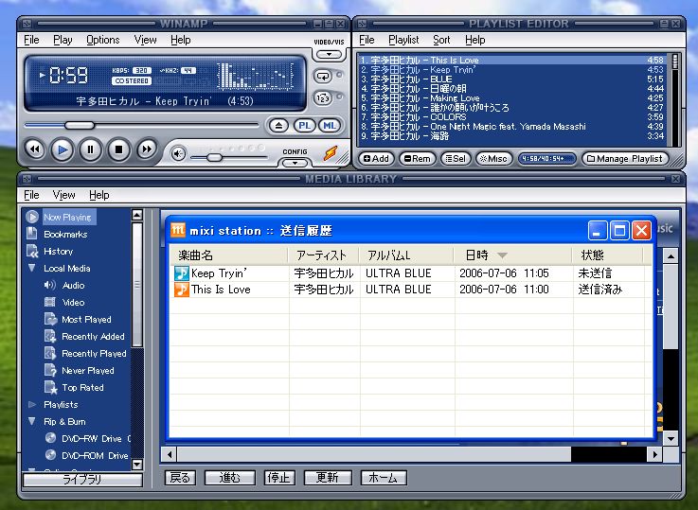Image resolution: width=698 pixels, height=510 pixels.
Task: Click tree scrollbar down arrow
Action: (137, 465)
